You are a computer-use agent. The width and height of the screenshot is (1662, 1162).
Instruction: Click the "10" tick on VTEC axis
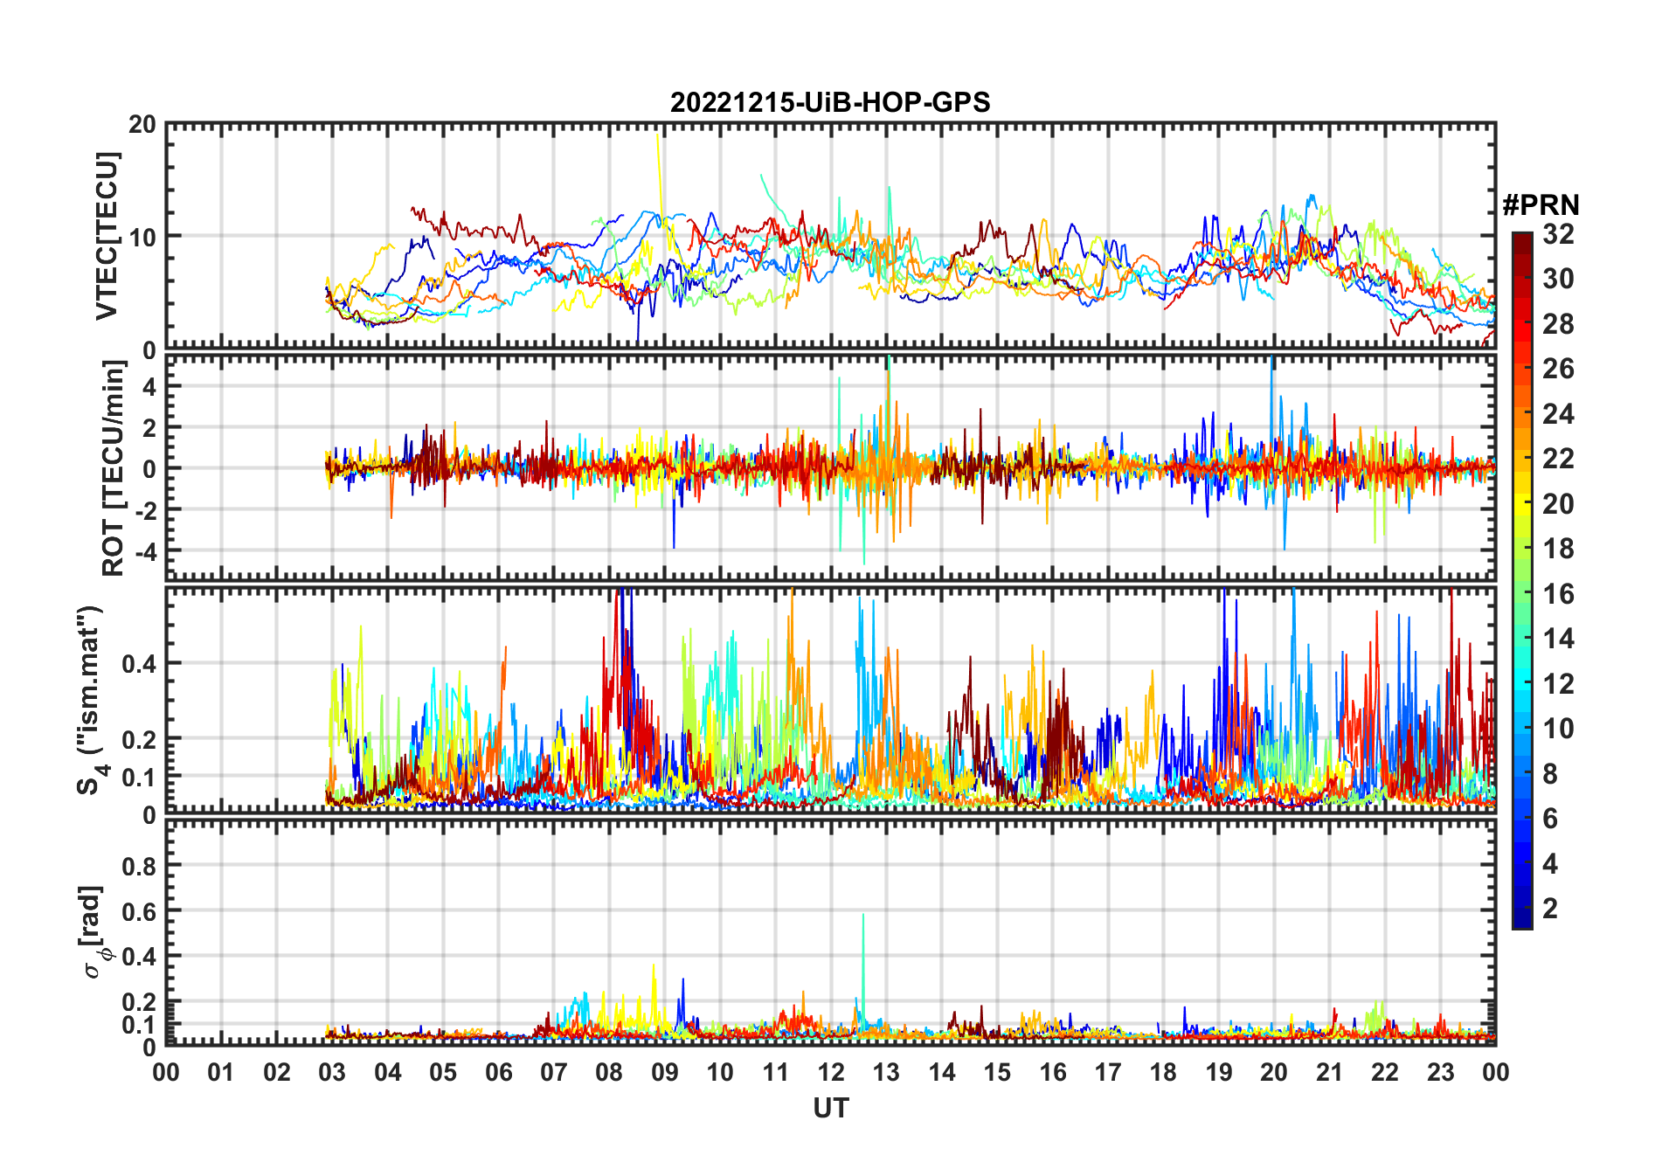coord(142,237)
